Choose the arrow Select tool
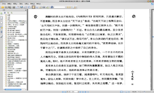 (37, 7)
